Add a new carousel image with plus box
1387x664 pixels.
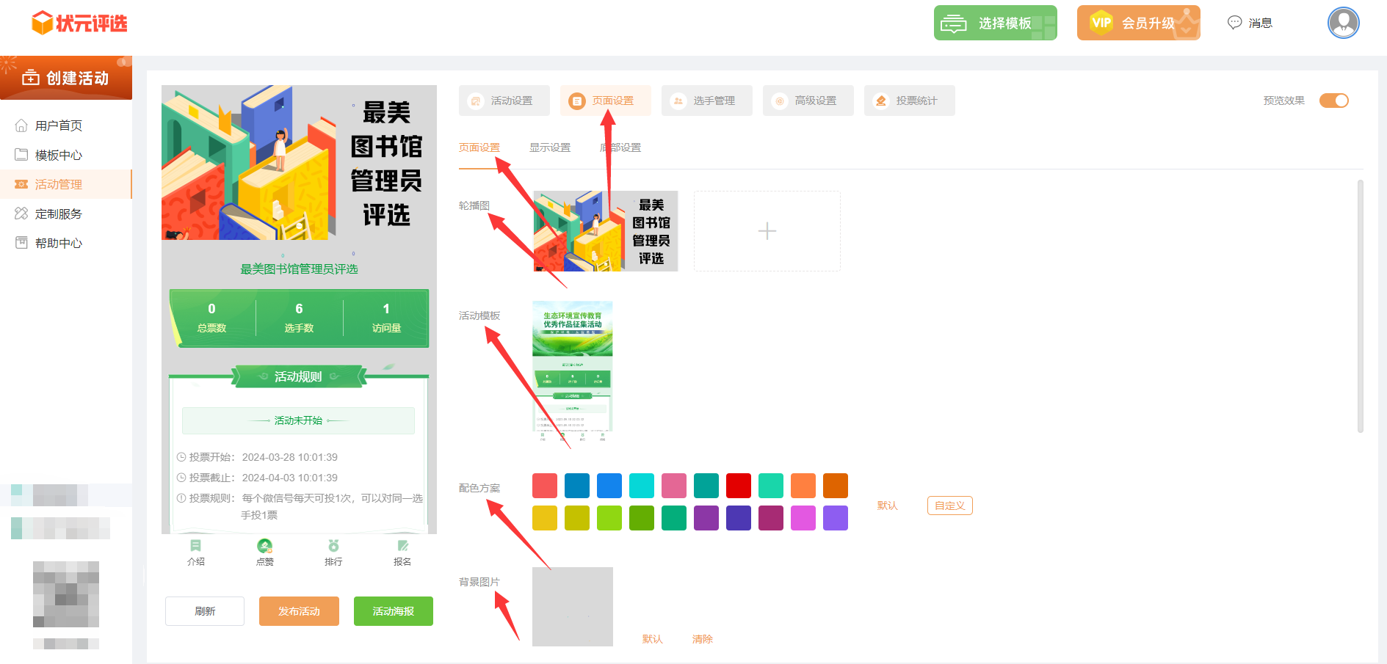767,231
